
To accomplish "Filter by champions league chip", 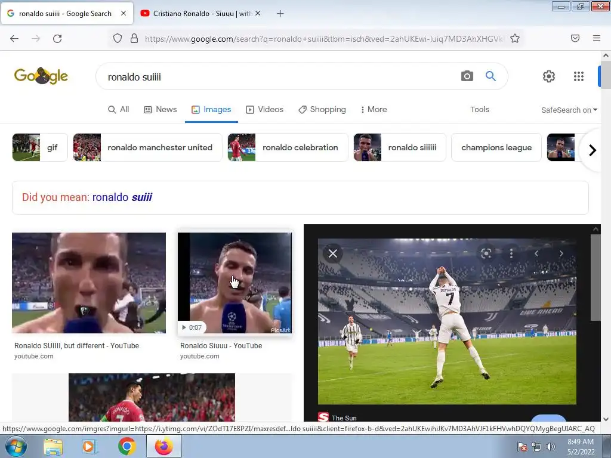I will click(496, 147).
